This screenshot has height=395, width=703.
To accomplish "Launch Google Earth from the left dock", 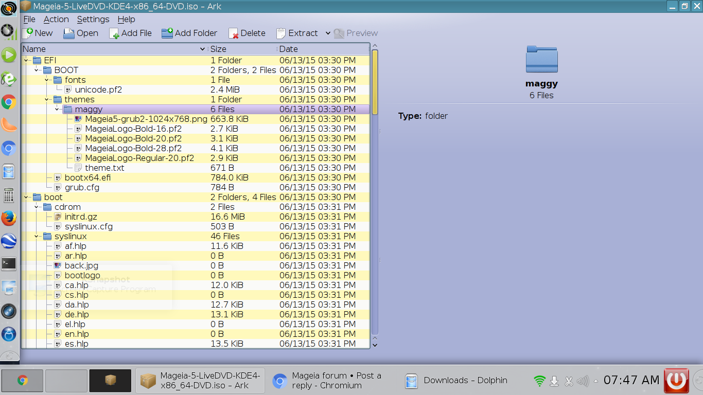I will point(9,241).
